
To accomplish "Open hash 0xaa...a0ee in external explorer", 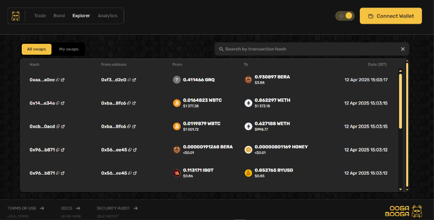I will pos(63,80).
